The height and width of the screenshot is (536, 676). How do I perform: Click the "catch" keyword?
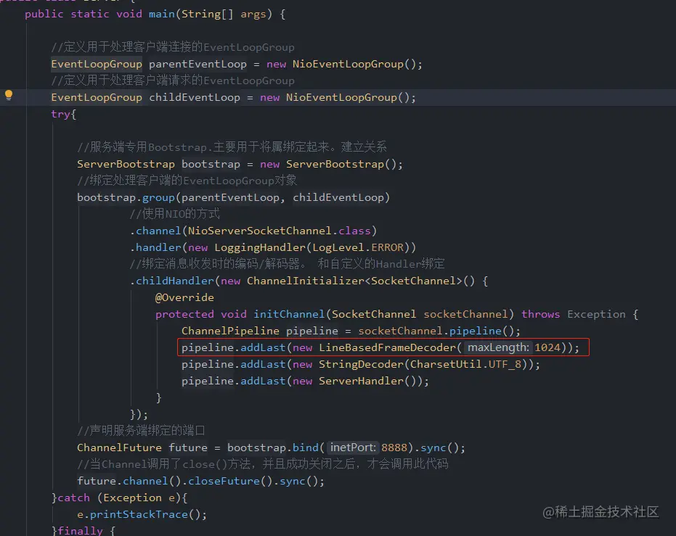(74, 498)
